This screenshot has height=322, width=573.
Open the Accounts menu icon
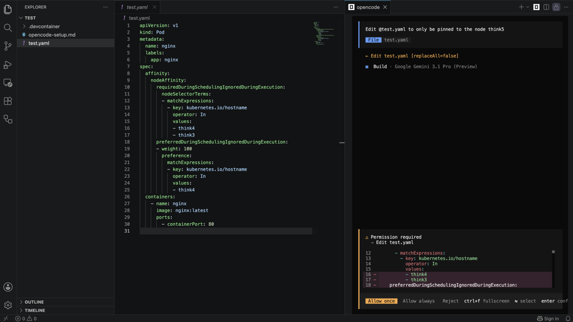point(8,287)
